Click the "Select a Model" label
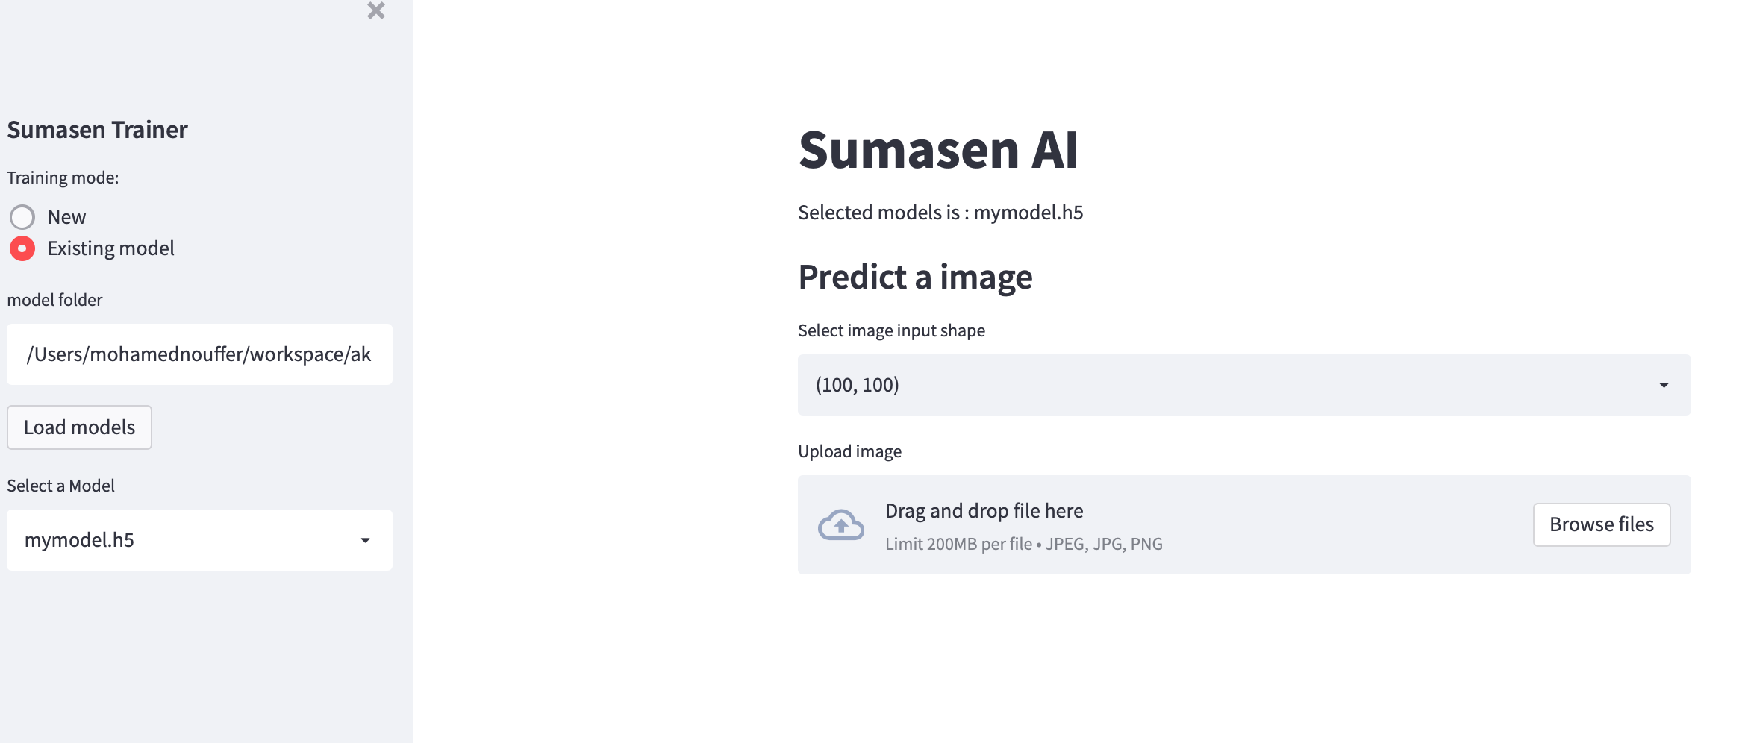This screenshot has width=1742, height=743. [x=60, y=486]
